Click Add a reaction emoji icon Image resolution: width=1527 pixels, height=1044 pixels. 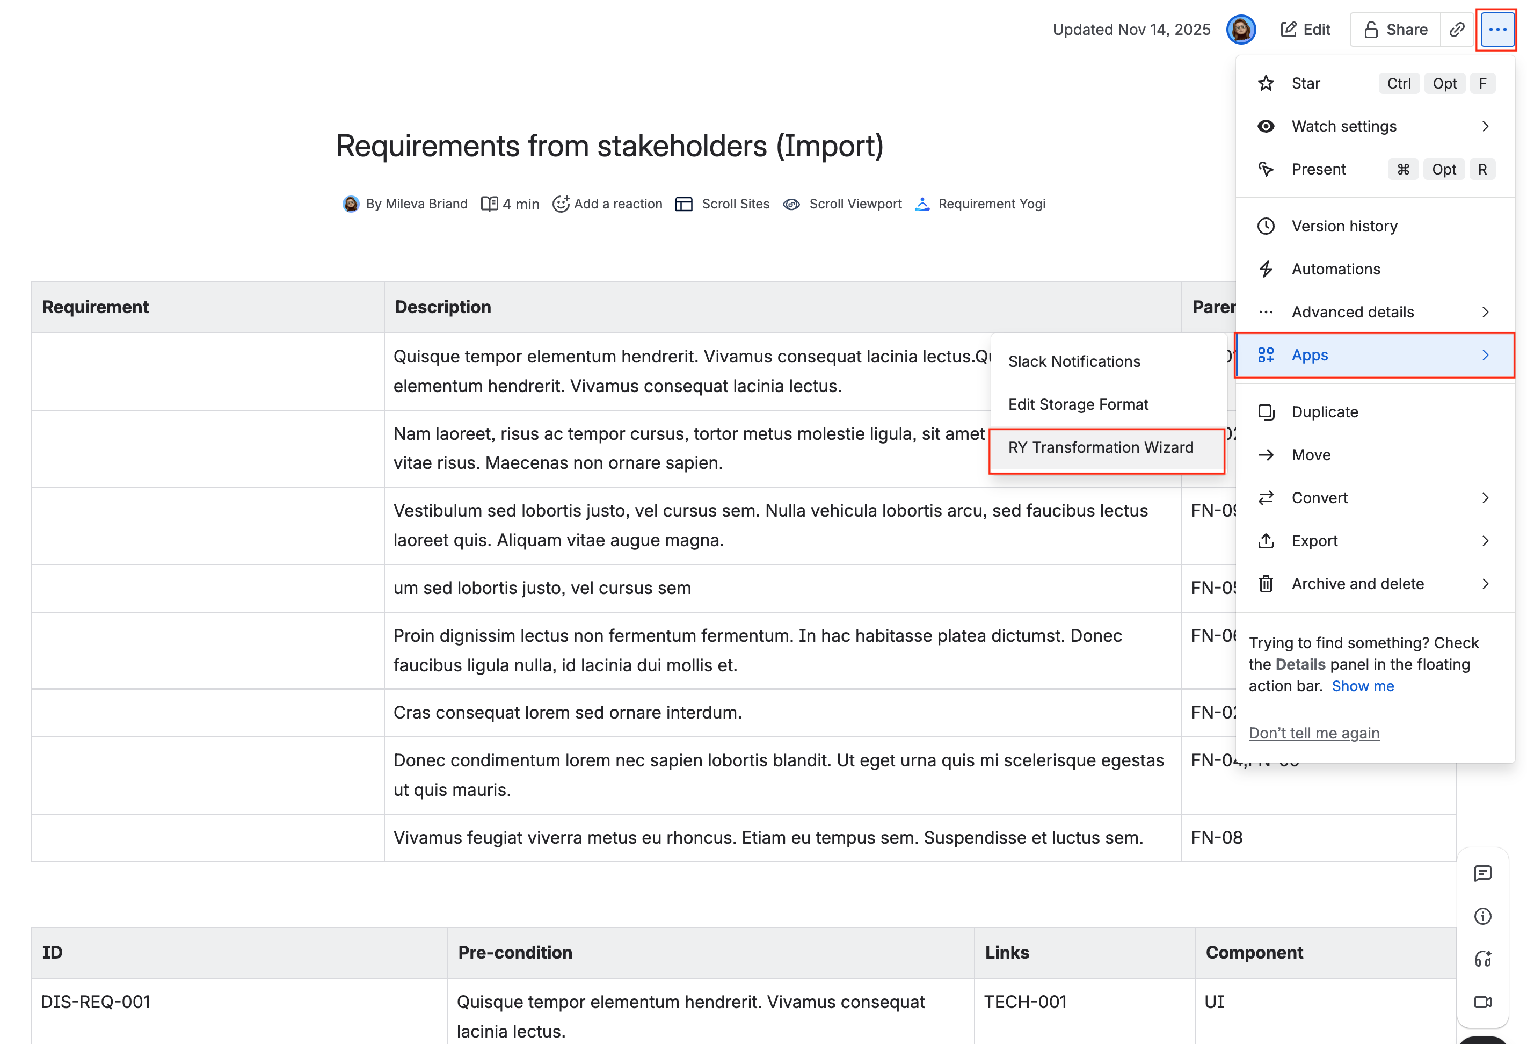(561, 204)
